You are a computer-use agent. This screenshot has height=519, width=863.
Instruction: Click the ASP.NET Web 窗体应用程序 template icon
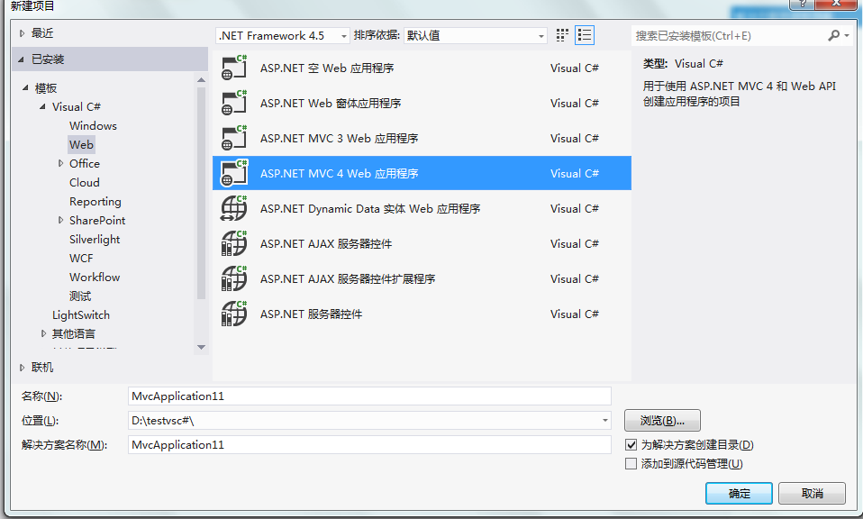tap(234, 103)
